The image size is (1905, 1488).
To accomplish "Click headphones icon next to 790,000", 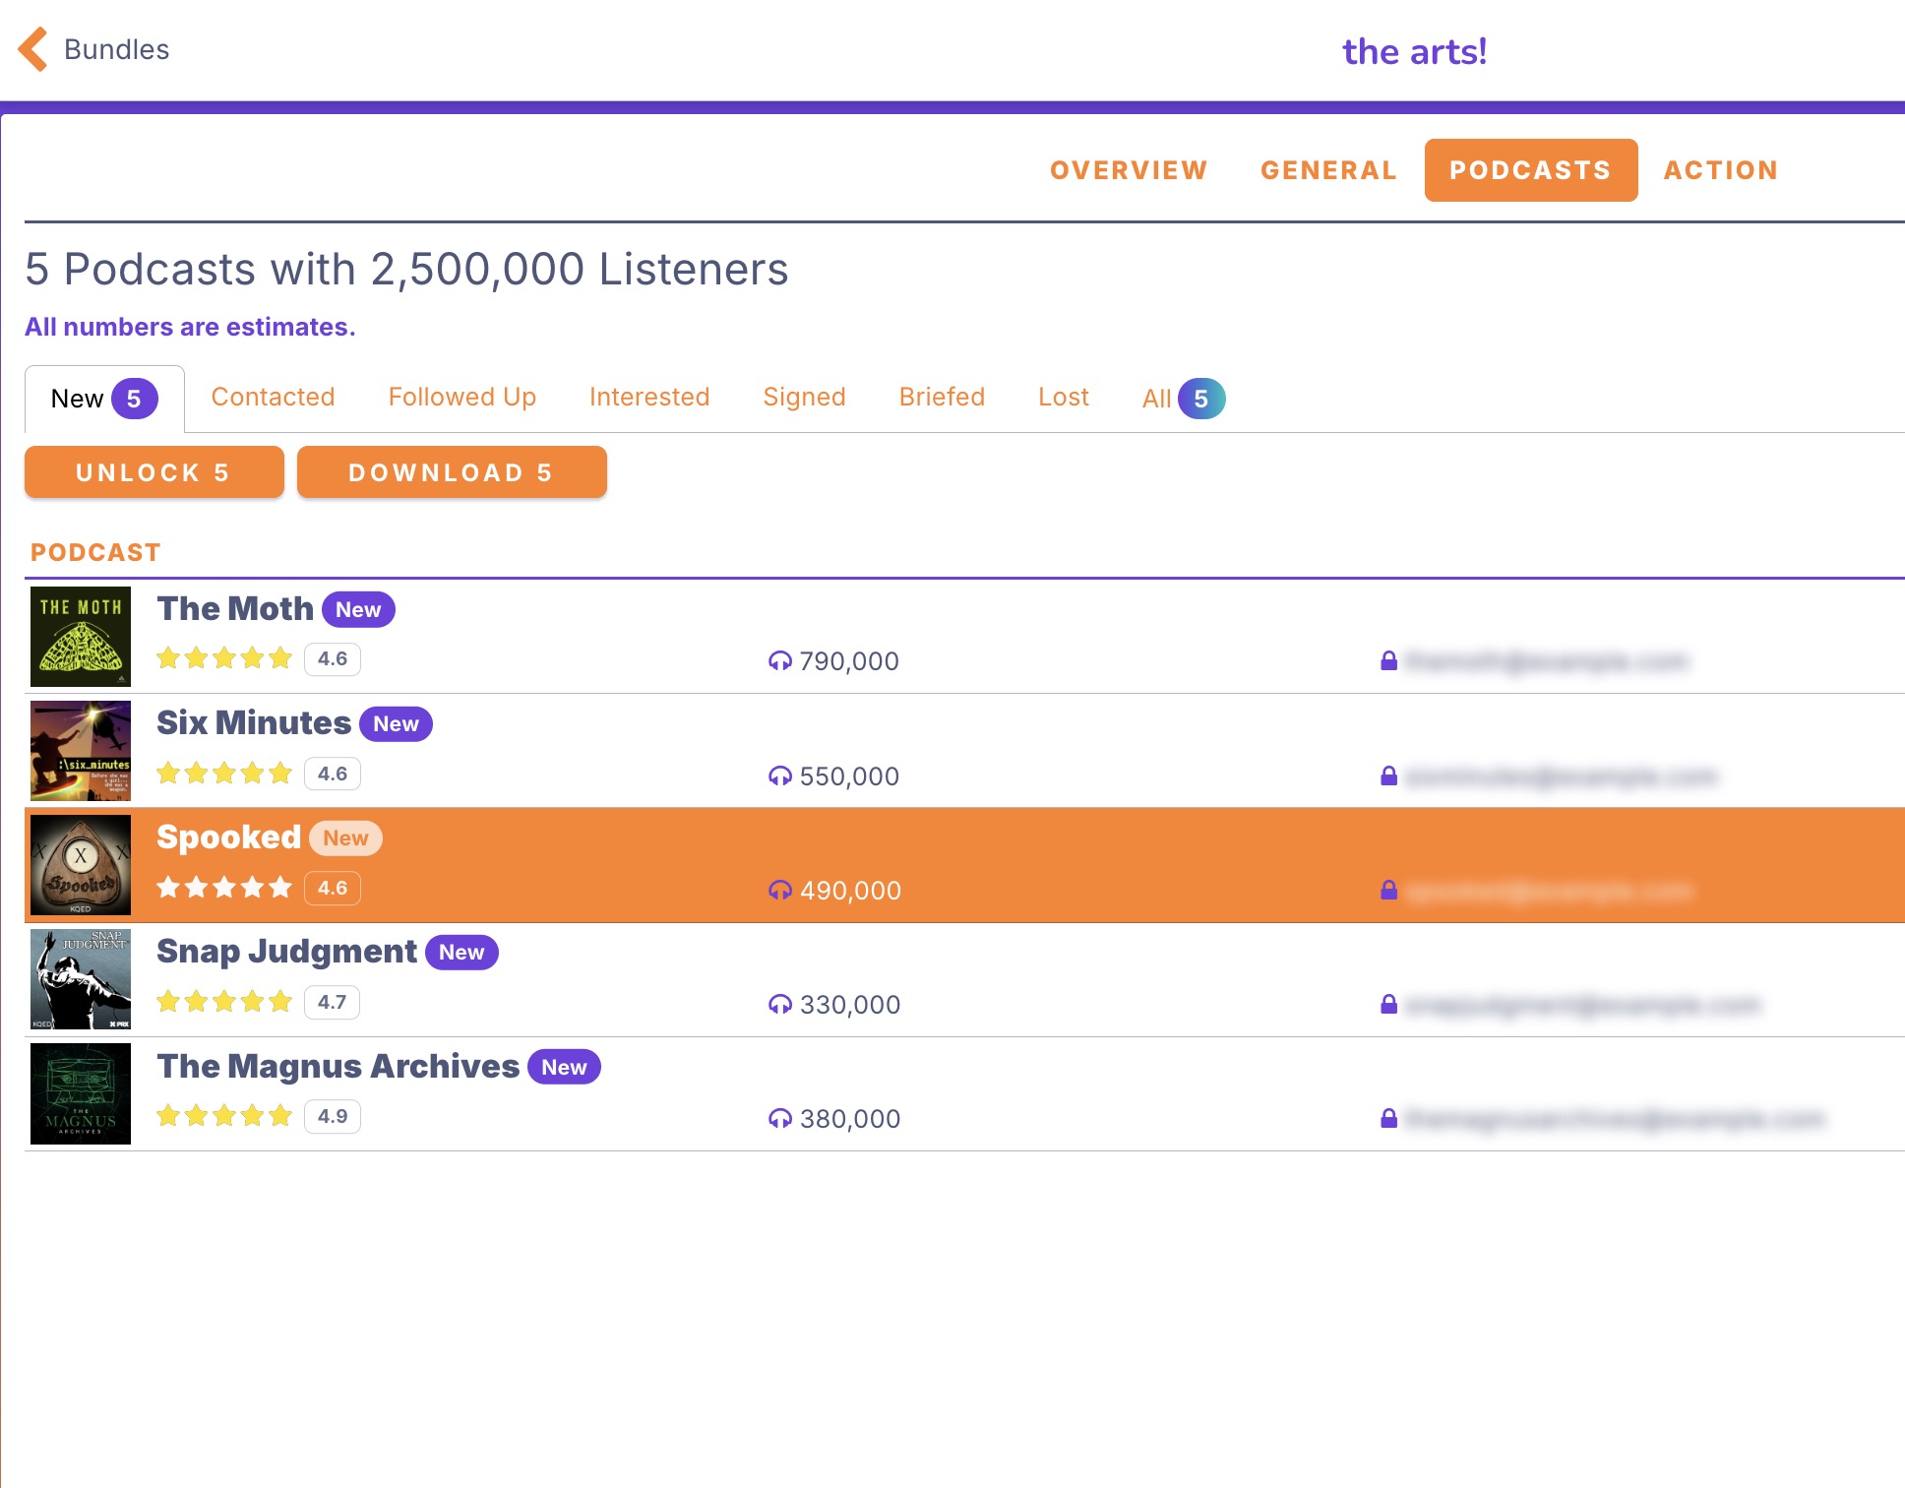I will pos(779,661).
